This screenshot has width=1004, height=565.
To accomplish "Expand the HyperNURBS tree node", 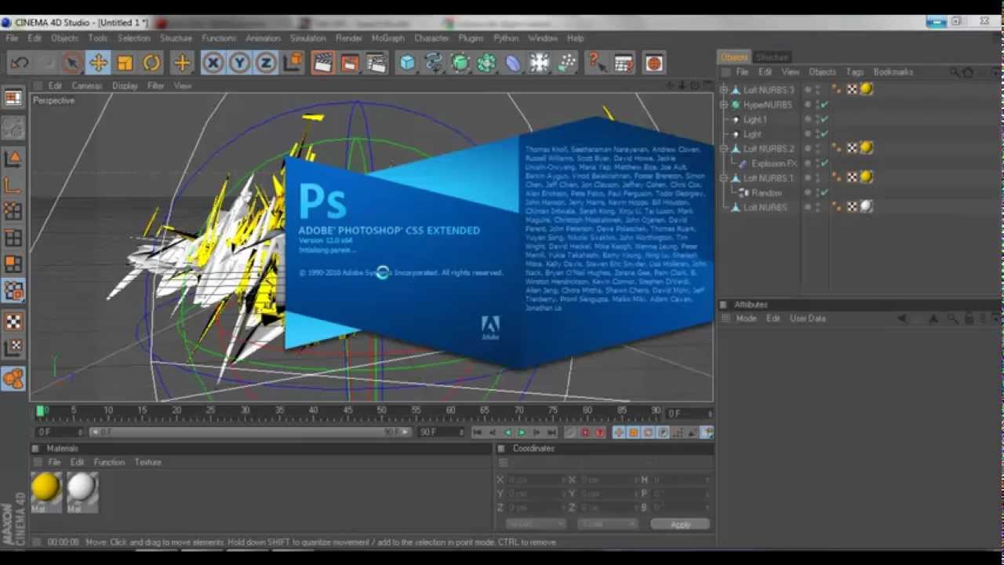I will click(724, 104).
